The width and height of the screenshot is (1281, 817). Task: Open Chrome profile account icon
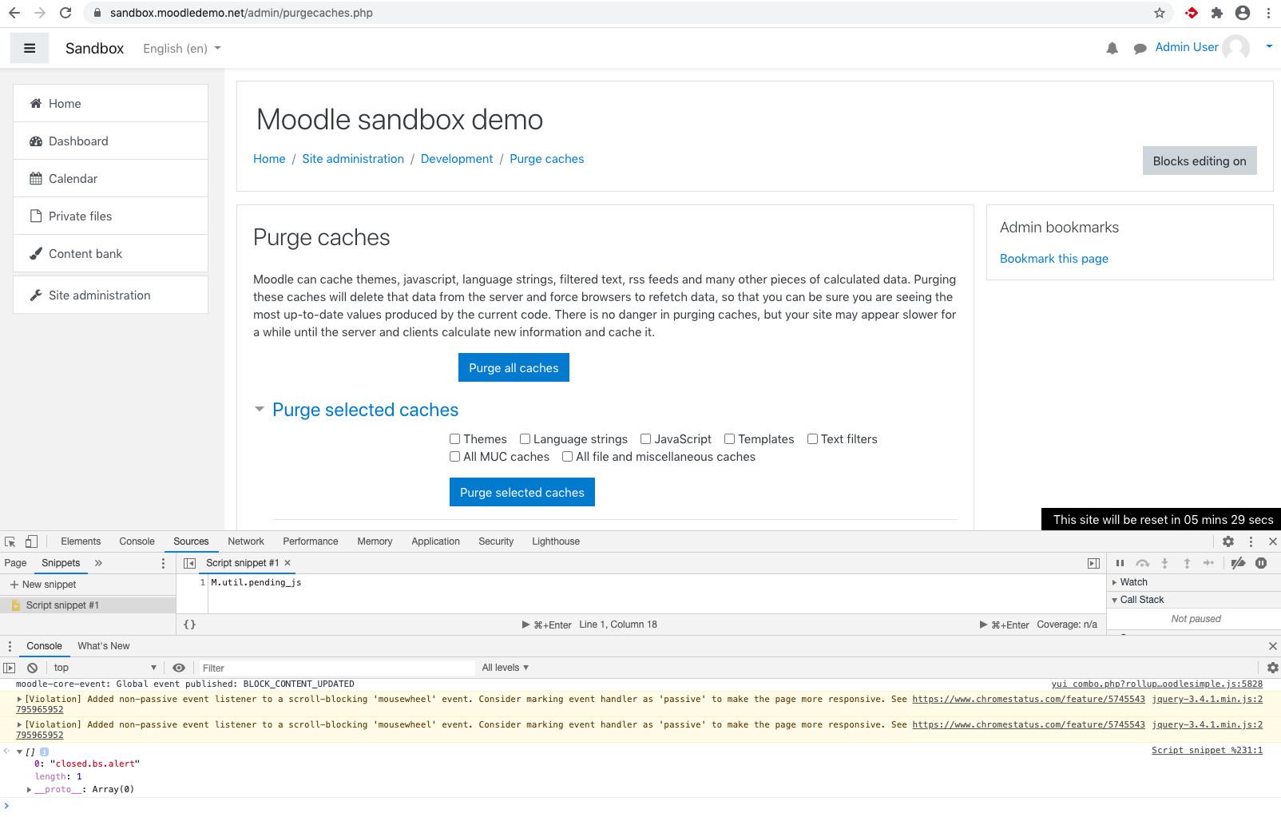1243,13
